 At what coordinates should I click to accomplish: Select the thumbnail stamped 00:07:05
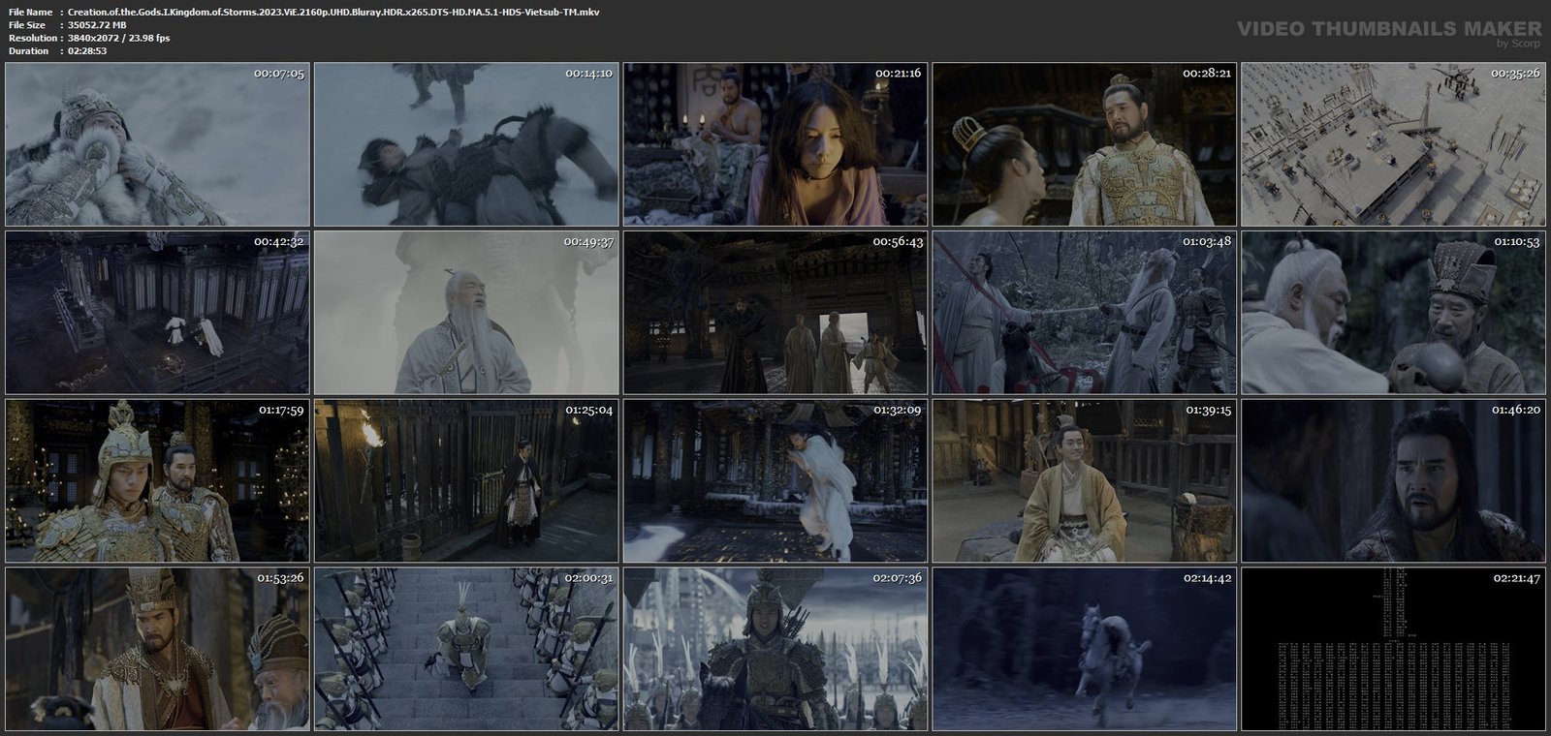coord(157,145)
